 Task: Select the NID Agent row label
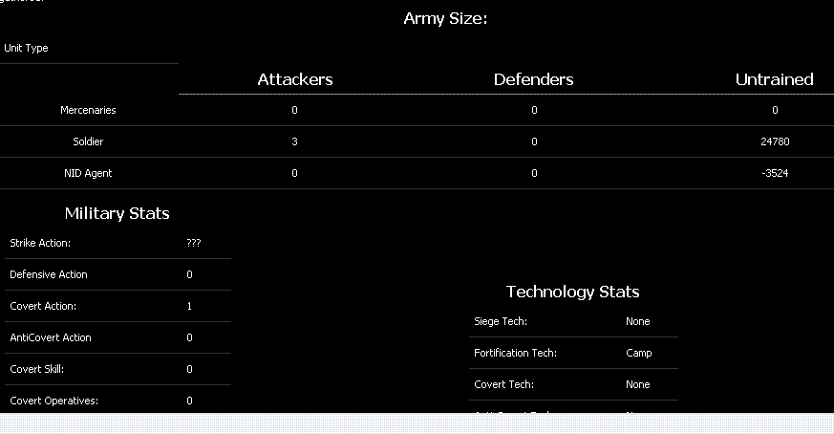tap(88, 173)
